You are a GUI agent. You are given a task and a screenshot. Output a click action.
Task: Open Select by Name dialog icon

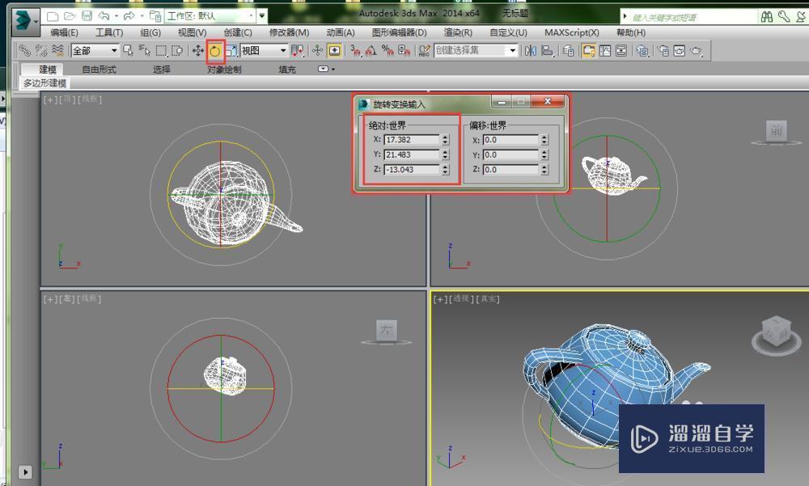(x=143, y=50)
